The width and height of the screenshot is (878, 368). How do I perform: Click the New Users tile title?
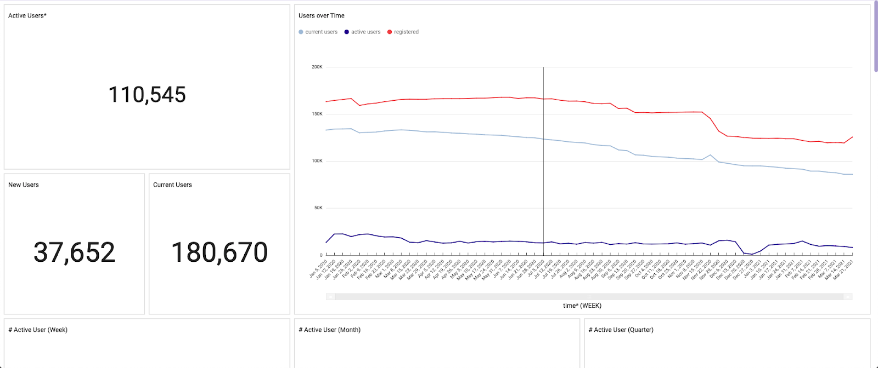point(24,185)
